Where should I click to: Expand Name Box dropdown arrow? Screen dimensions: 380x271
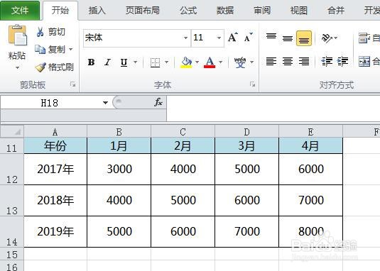(x=105, y=103)
